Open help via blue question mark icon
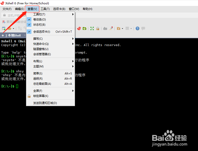This screenshot has width=198, height=151. (x=137, y=29)
